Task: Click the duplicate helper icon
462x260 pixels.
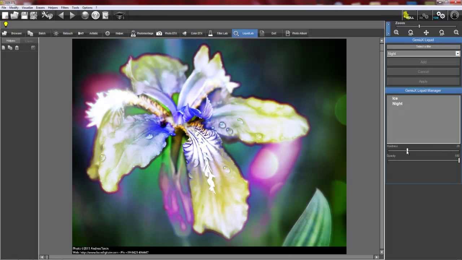Action: 10,48
